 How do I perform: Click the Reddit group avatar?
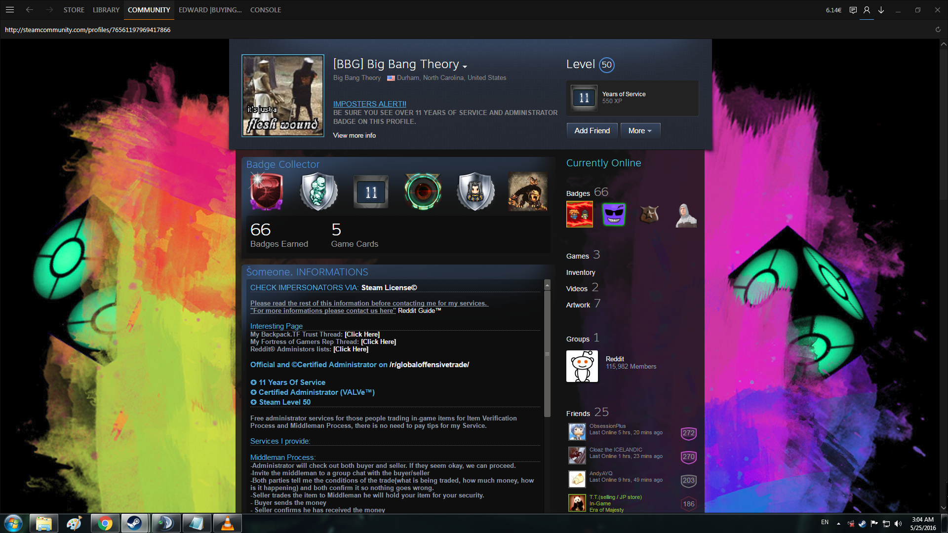click(x=582, y=366)
